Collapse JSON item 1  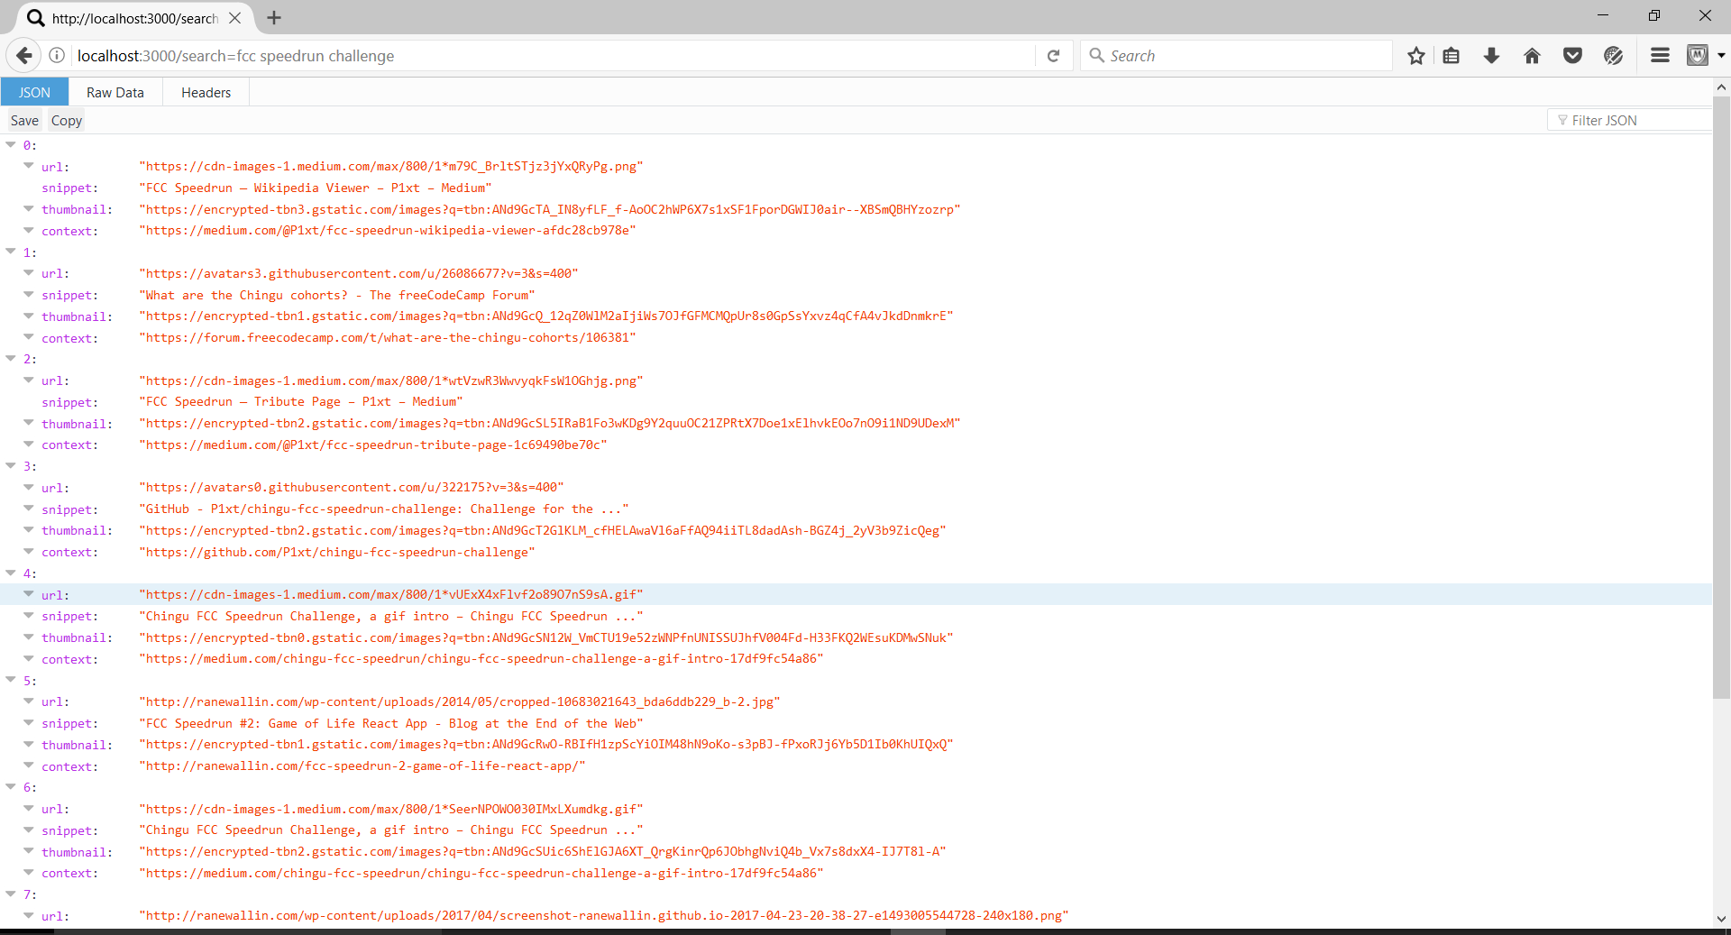(11, 252)
